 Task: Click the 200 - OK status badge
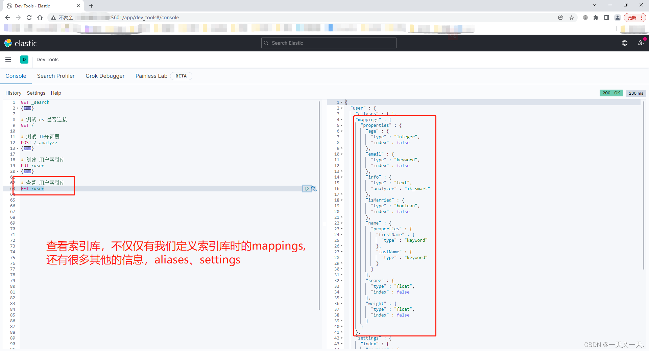[611, 93]
